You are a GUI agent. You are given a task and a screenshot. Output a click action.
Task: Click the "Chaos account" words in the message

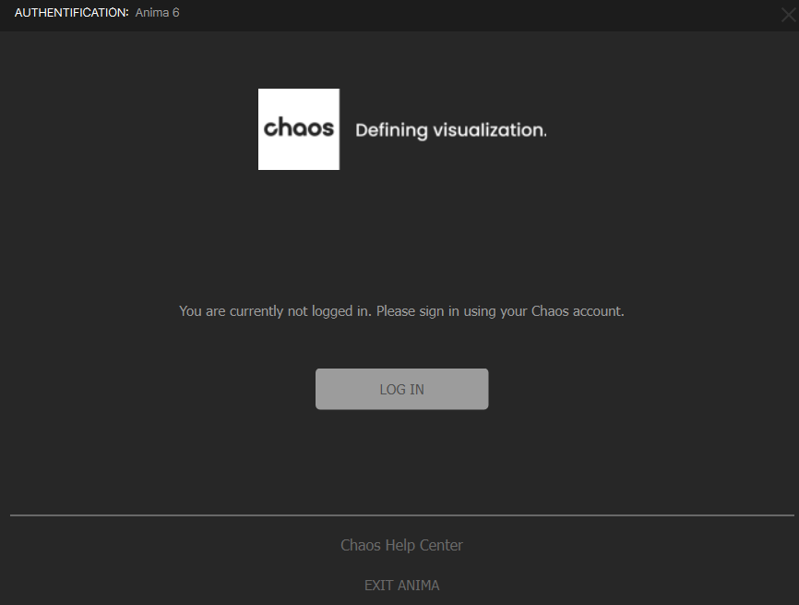click(578, 311)
